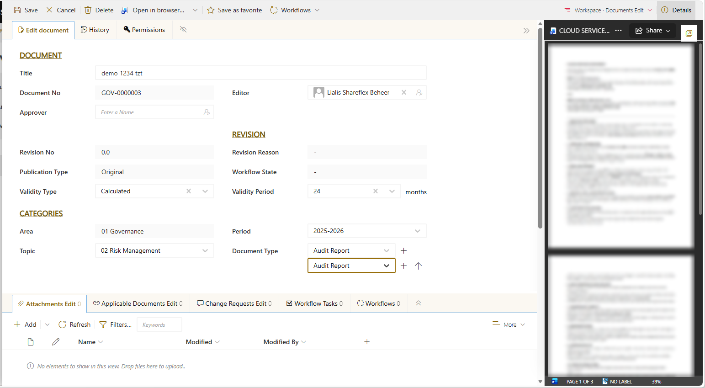Open the Share button in the preview pane
Screen dimensions: 705x388
[652, 31]
